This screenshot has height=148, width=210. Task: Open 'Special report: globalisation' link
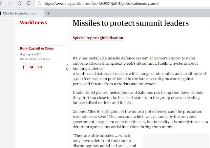[x=98, y=38]
